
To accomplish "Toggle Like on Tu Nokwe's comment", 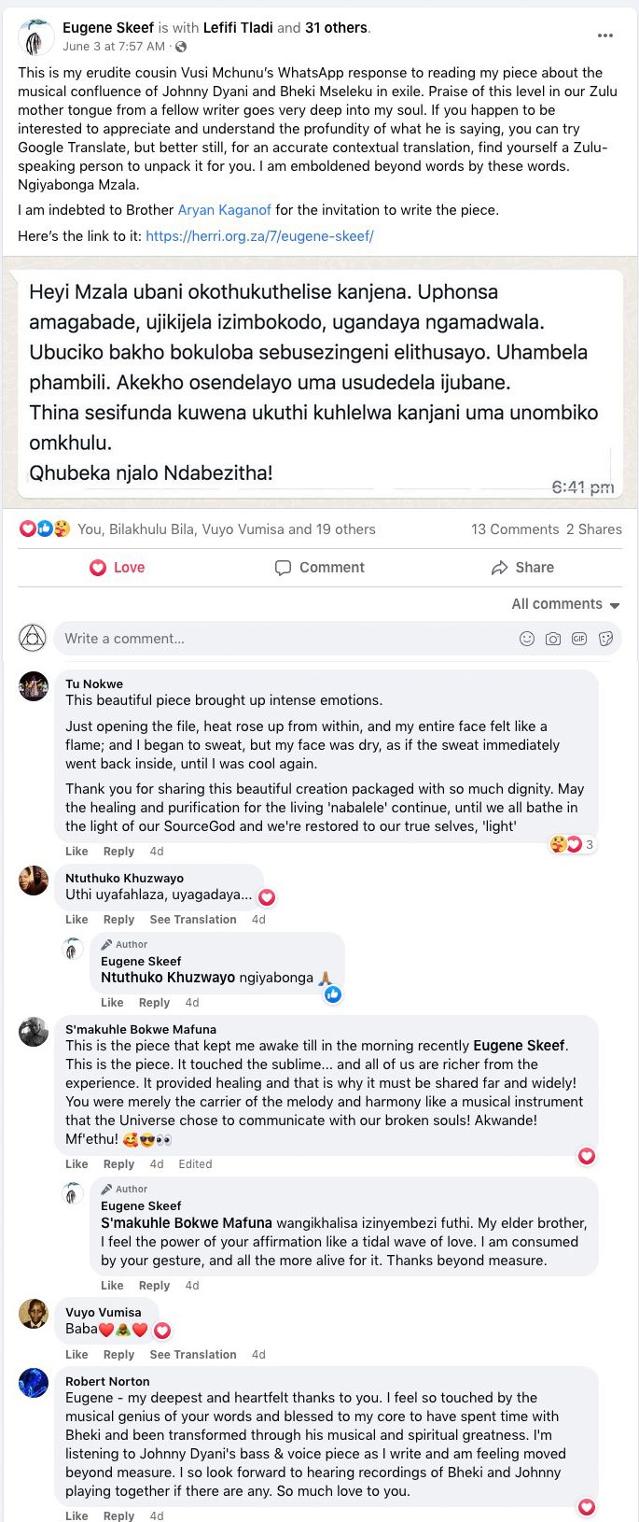I will (76, 852).
